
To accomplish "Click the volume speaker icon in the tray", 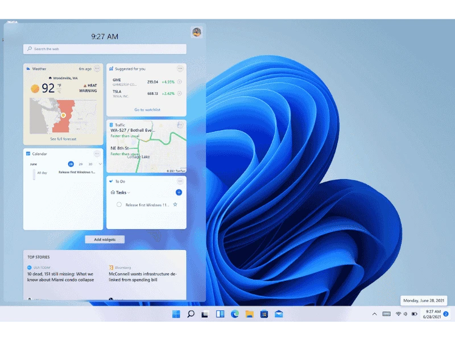I will (x=406, y=314).
